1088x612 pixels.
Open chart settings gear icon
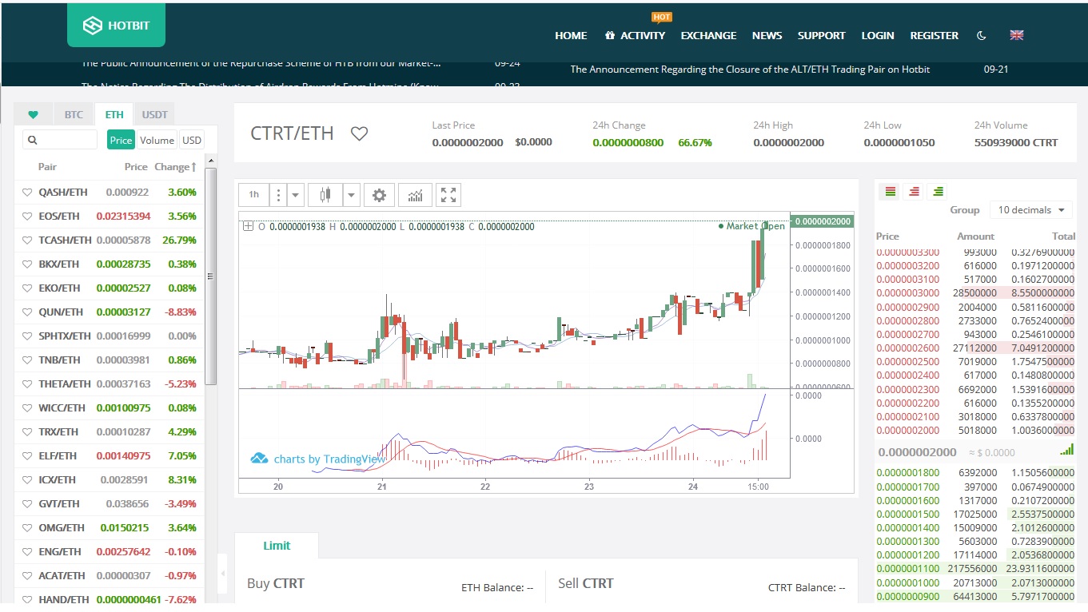(x=379, y=194)
